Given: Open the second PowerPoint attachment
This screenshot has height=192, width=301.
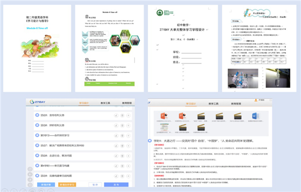Looking at the screenshot, I should tap(183, 116).
